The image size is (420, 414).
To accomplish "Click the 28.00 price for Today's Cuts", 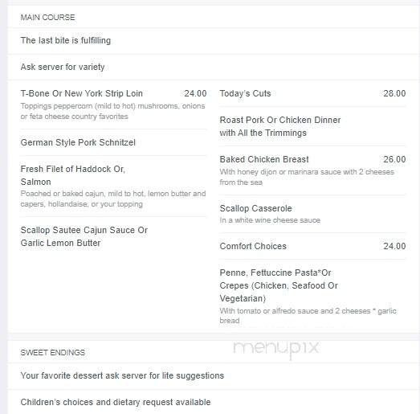I will 394,93.
